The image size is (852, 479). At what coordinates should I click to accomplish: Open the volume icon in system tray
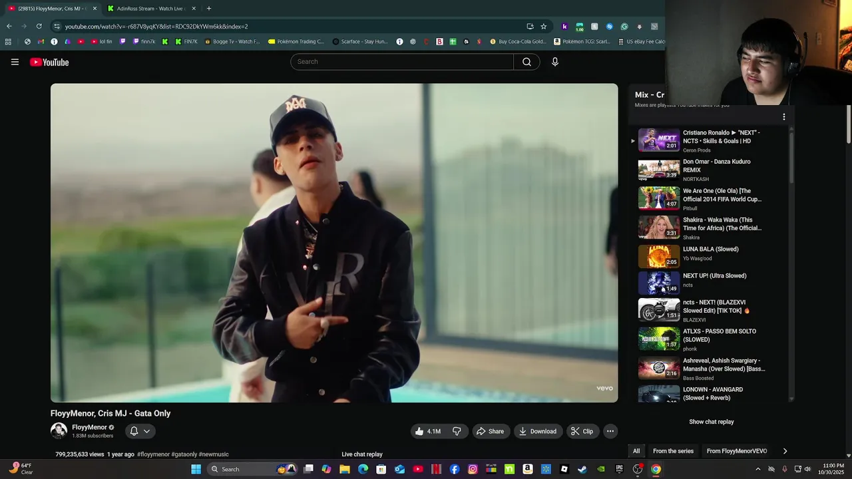(x=807, y=469)
